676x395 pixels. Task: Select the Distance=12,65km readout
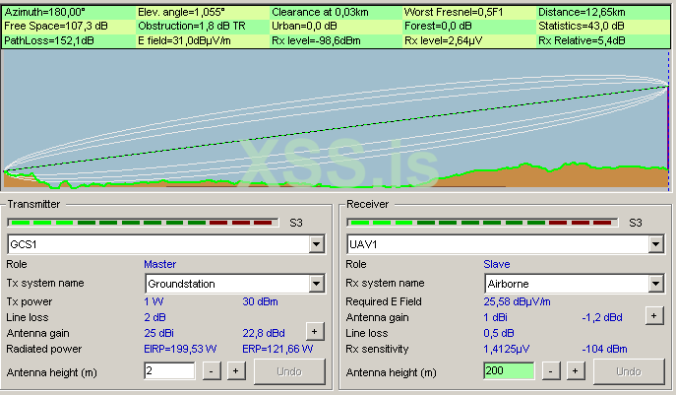click(x=582, y=12)
